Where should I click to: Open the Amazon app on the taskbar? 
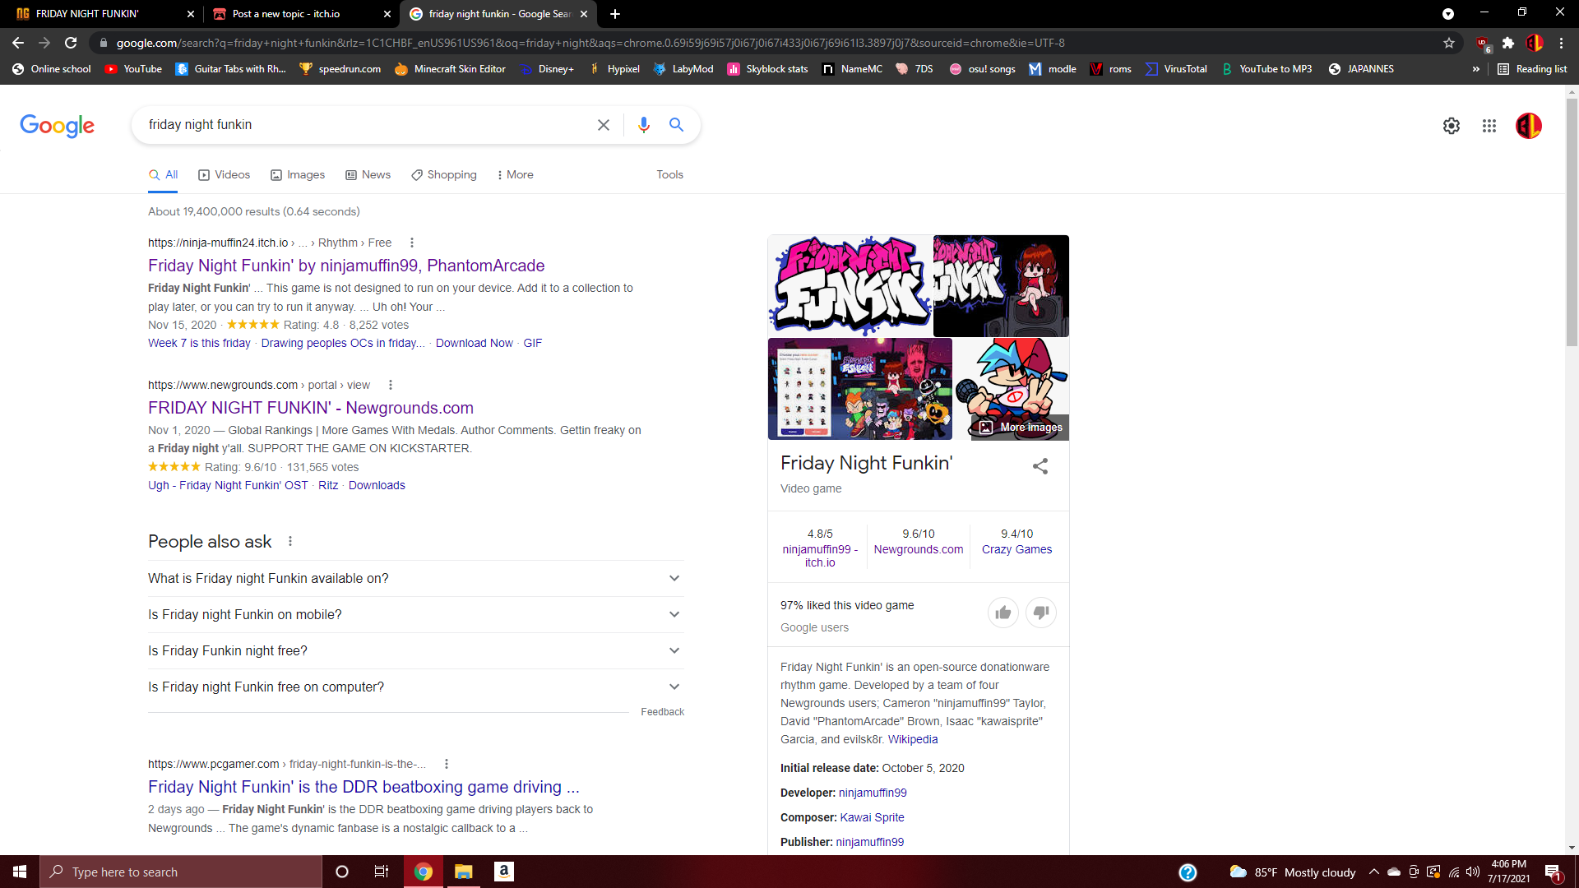504,872
